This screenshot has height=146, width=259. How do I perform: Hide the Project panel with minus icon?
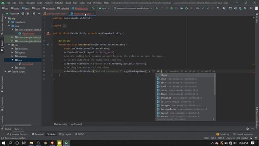(39, 13)
